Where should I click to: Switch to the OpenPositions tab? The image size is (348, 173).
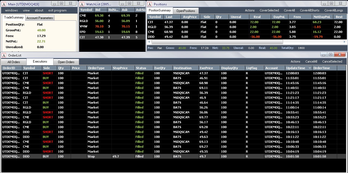pyautogui.click(x=186, y=11)
